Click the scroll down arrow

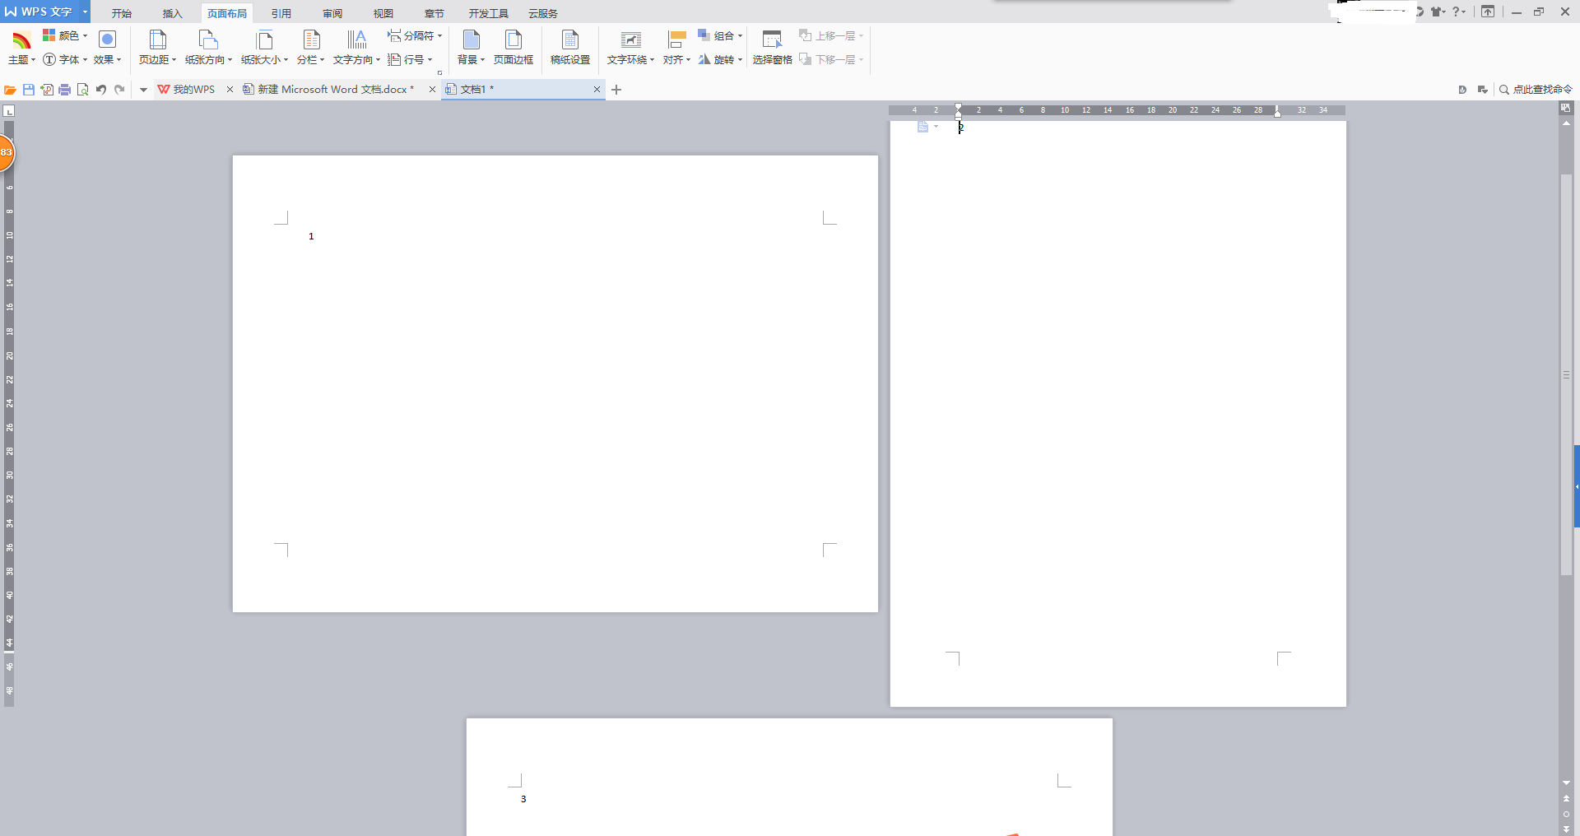pyautogui.click(x=1566, y=783)
